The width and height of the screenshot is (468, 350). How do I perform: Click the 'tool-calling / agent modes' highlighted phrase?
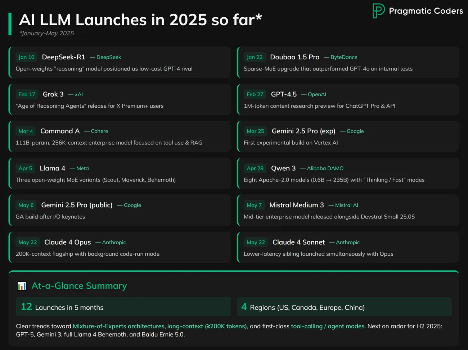point(328,326)
